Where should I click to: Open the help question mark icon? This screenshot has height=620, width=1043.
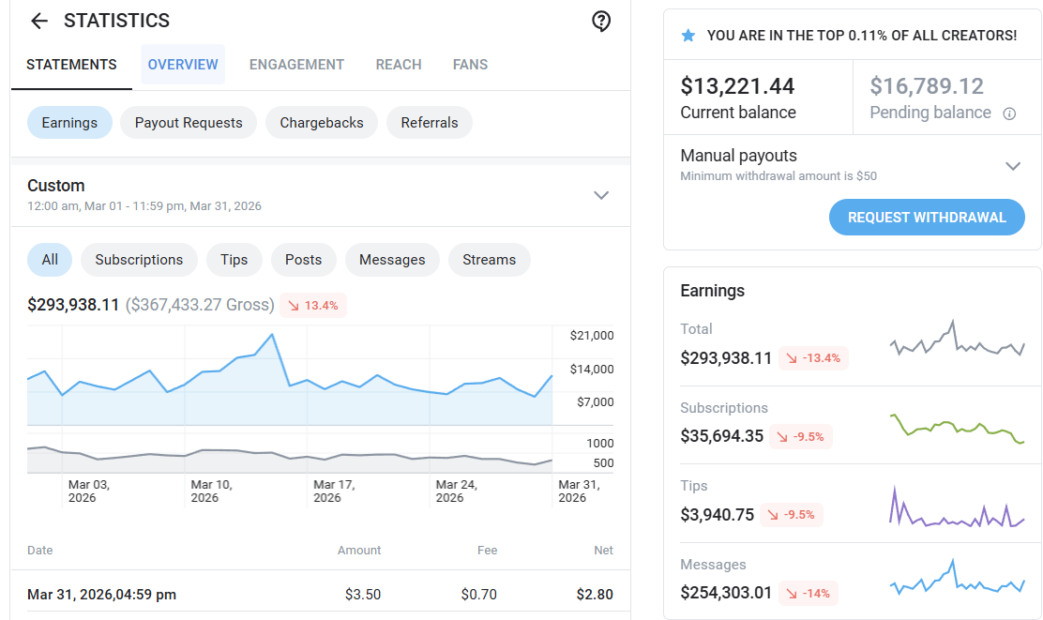pos(601,22)
